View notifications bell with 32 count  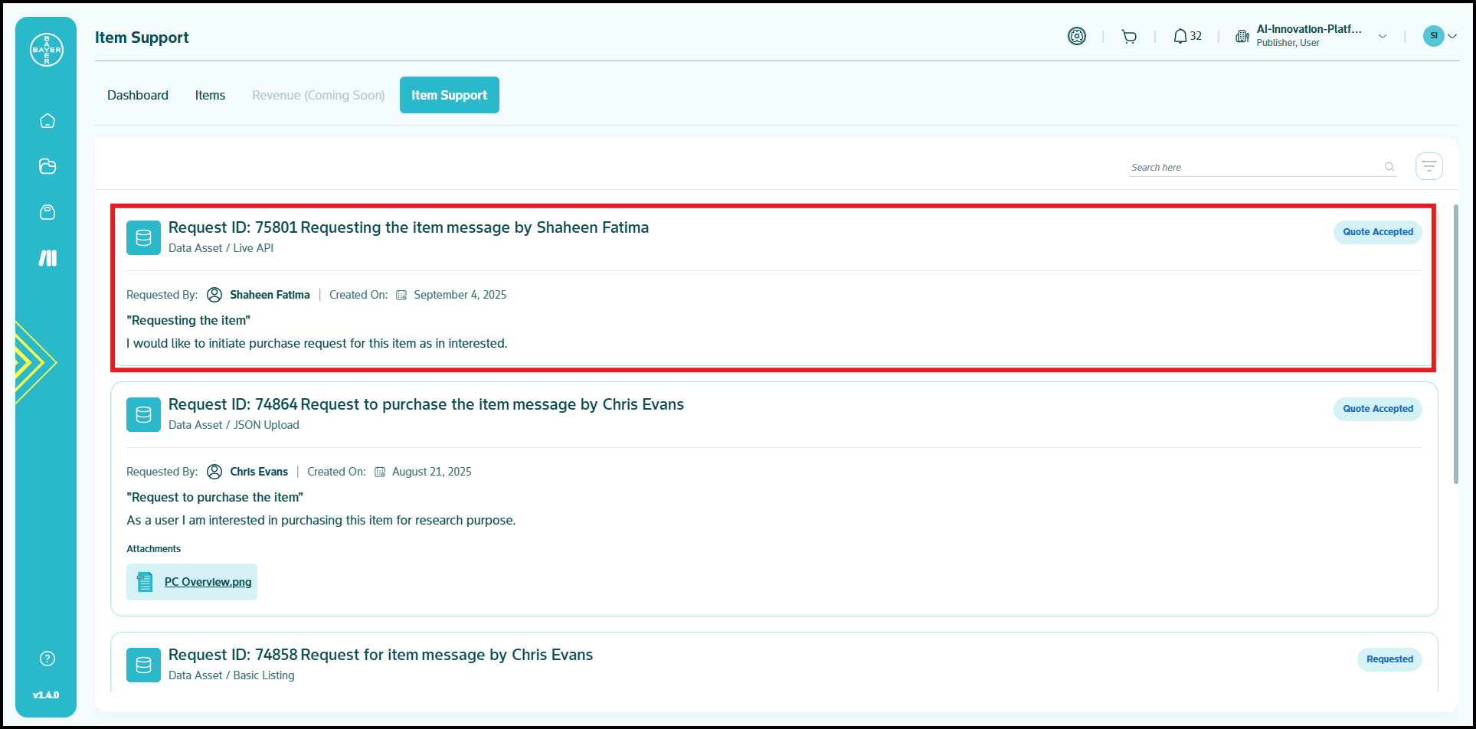pos(1187,37)
